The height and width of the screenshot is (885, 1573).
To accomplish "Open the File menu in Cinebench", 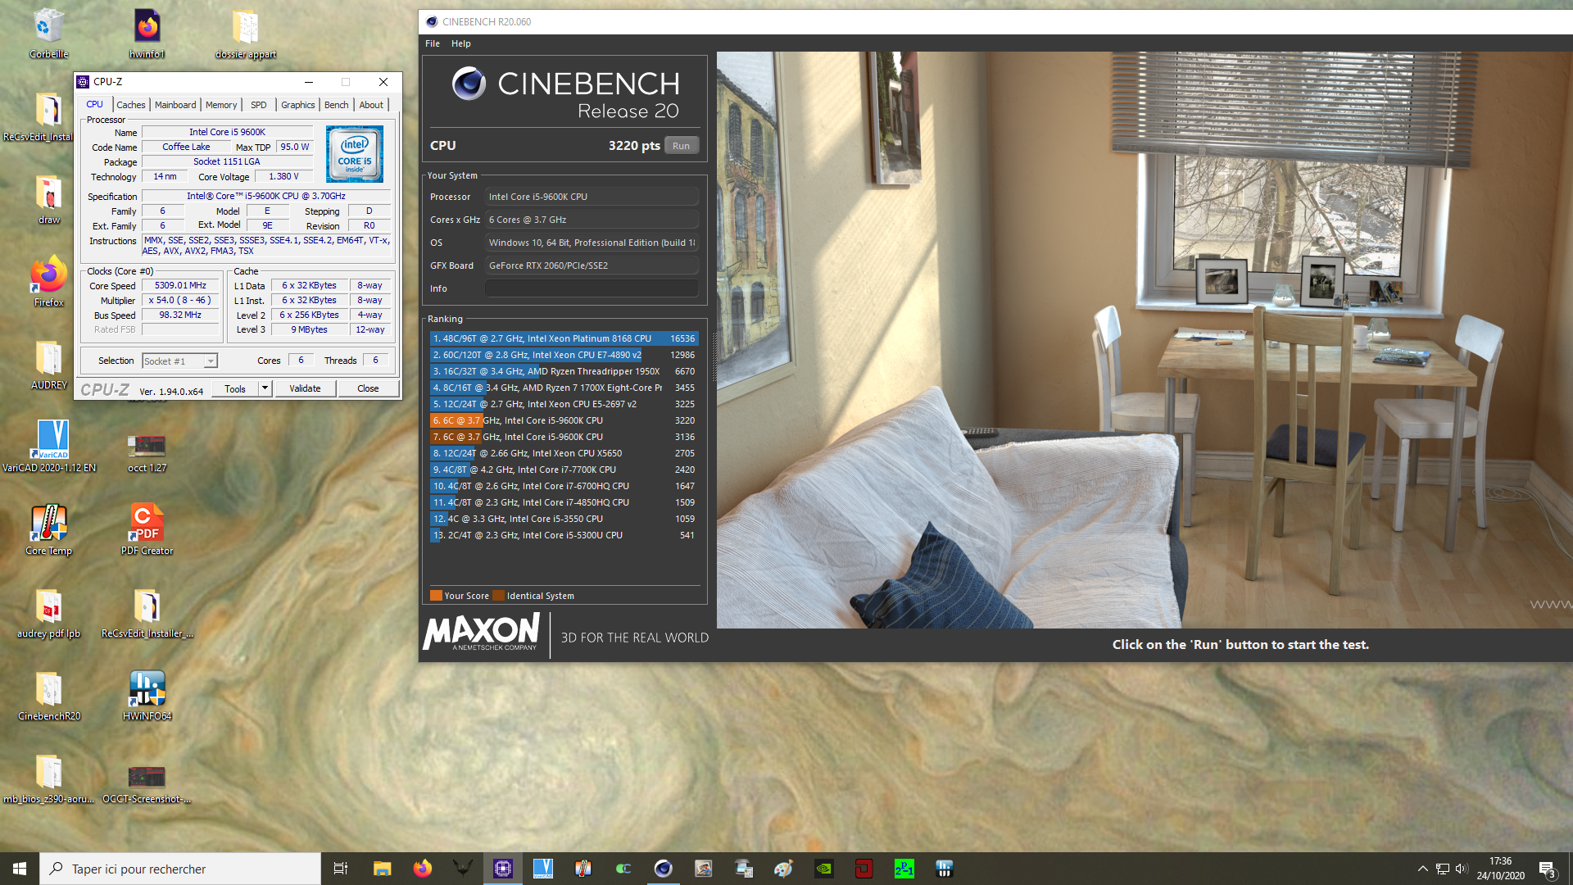I will click(x=433, y=43).
